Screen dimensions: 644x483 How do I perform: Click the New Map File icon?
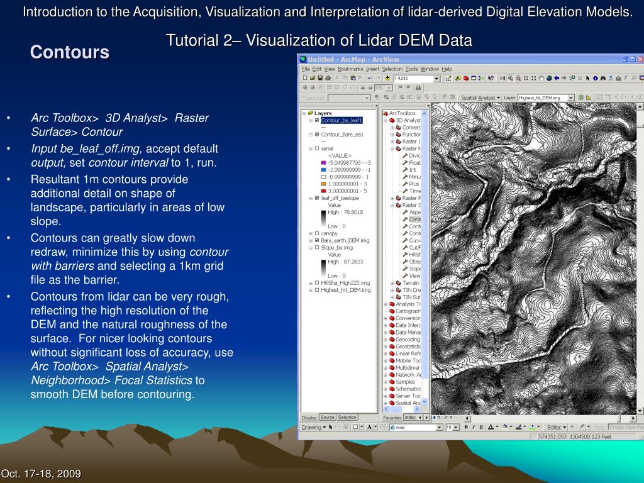(305, 78)
